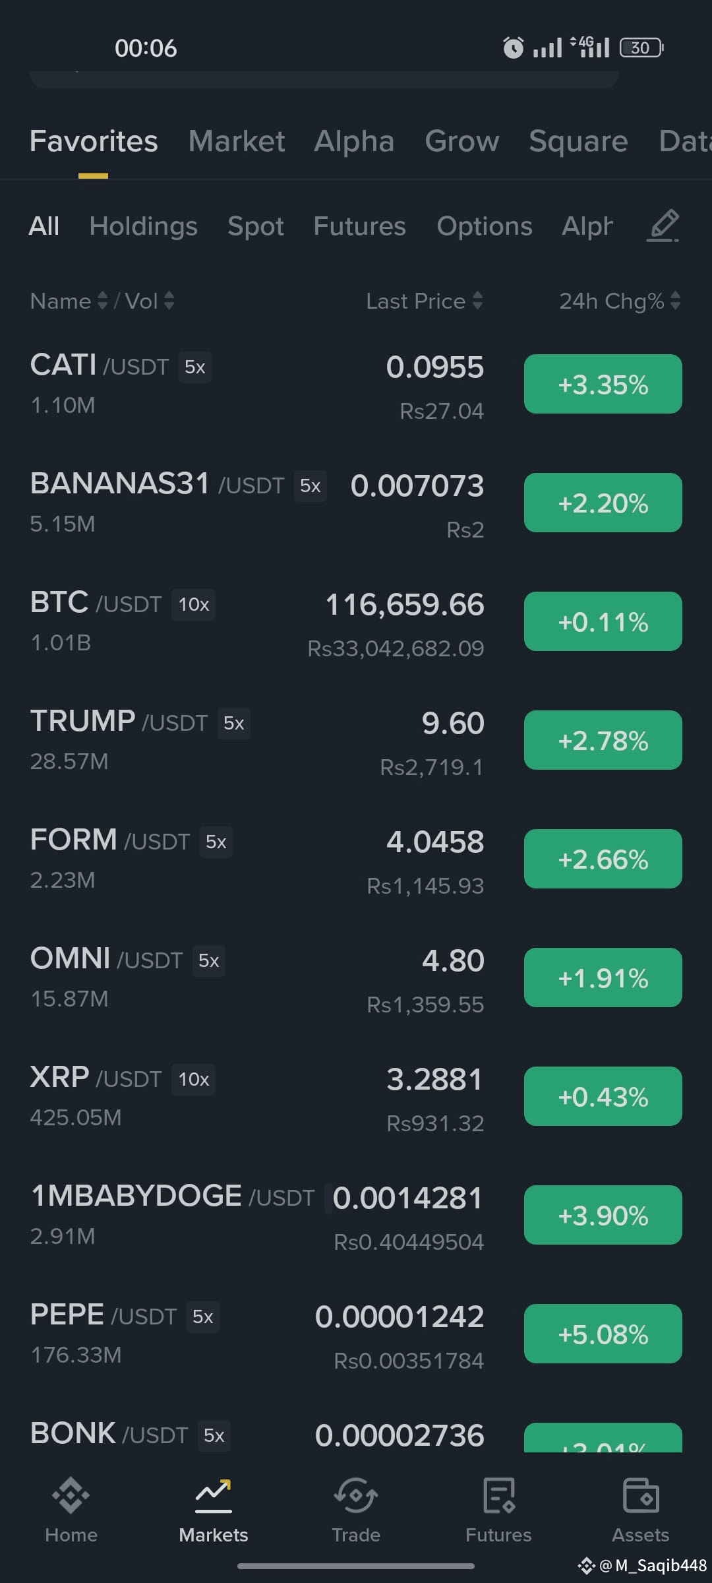Open the PEPE/USDT pair row

(356, 1334)
